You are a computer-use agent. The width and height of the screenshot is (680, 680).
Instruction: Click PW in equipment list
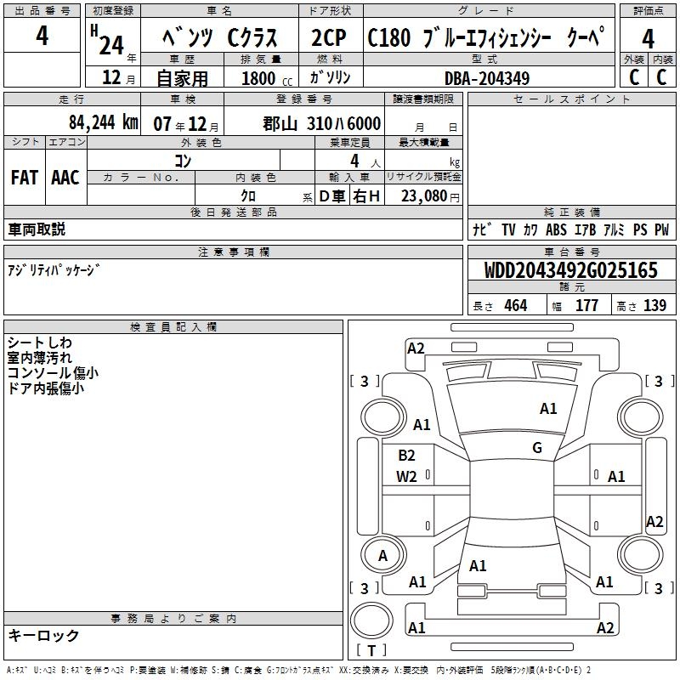point(662,229)
